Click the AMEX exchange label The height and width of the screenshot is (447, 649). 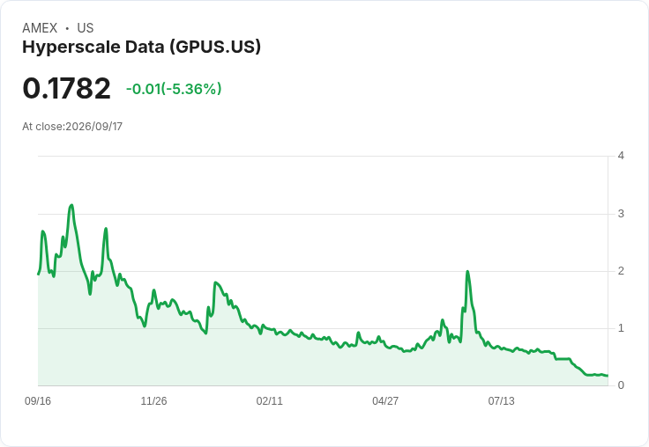40,28
